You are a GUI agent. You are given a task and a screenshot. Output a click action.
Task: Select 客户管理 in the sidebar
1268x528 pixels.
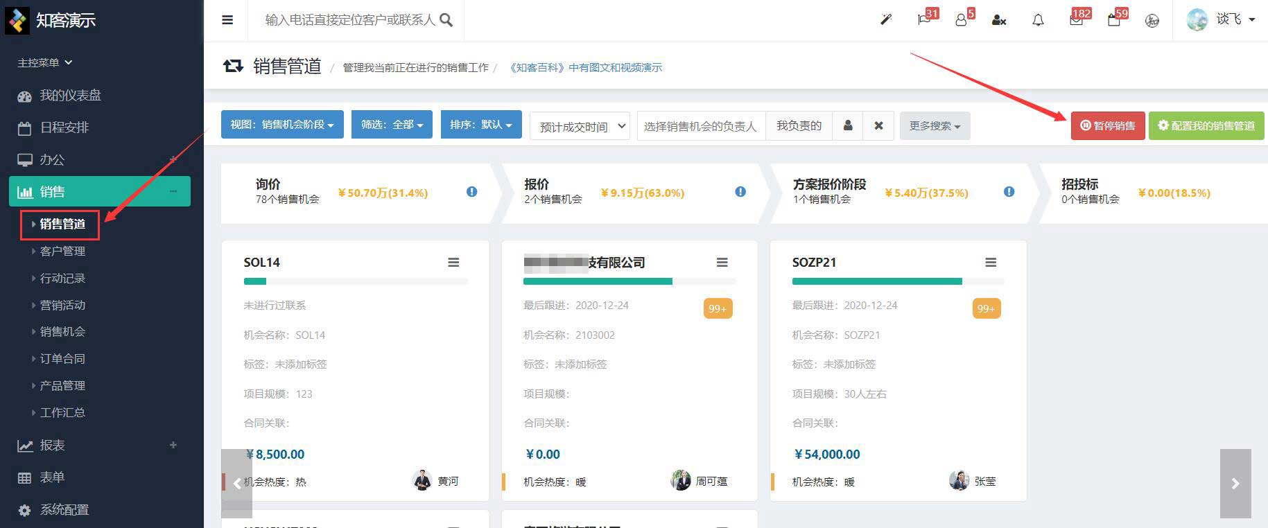[62, 251]
